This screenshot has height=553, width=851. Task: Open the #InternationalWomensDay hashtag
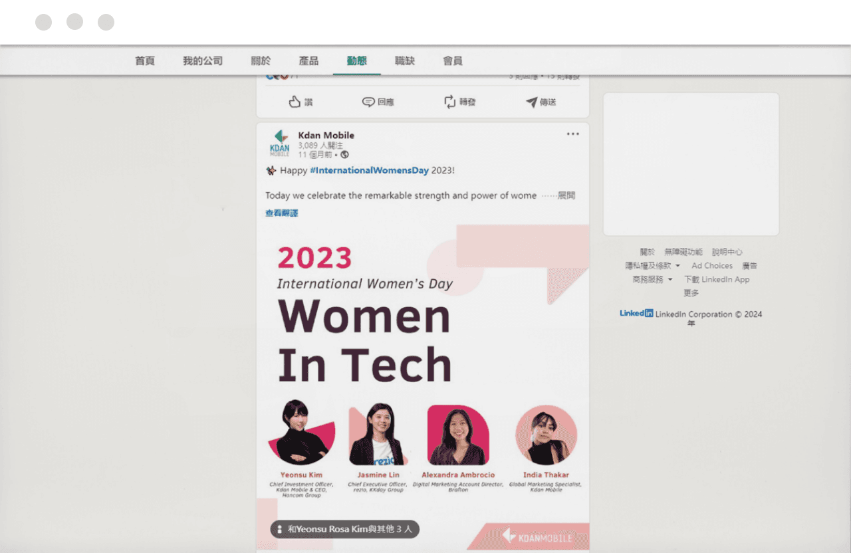[369, 170]
